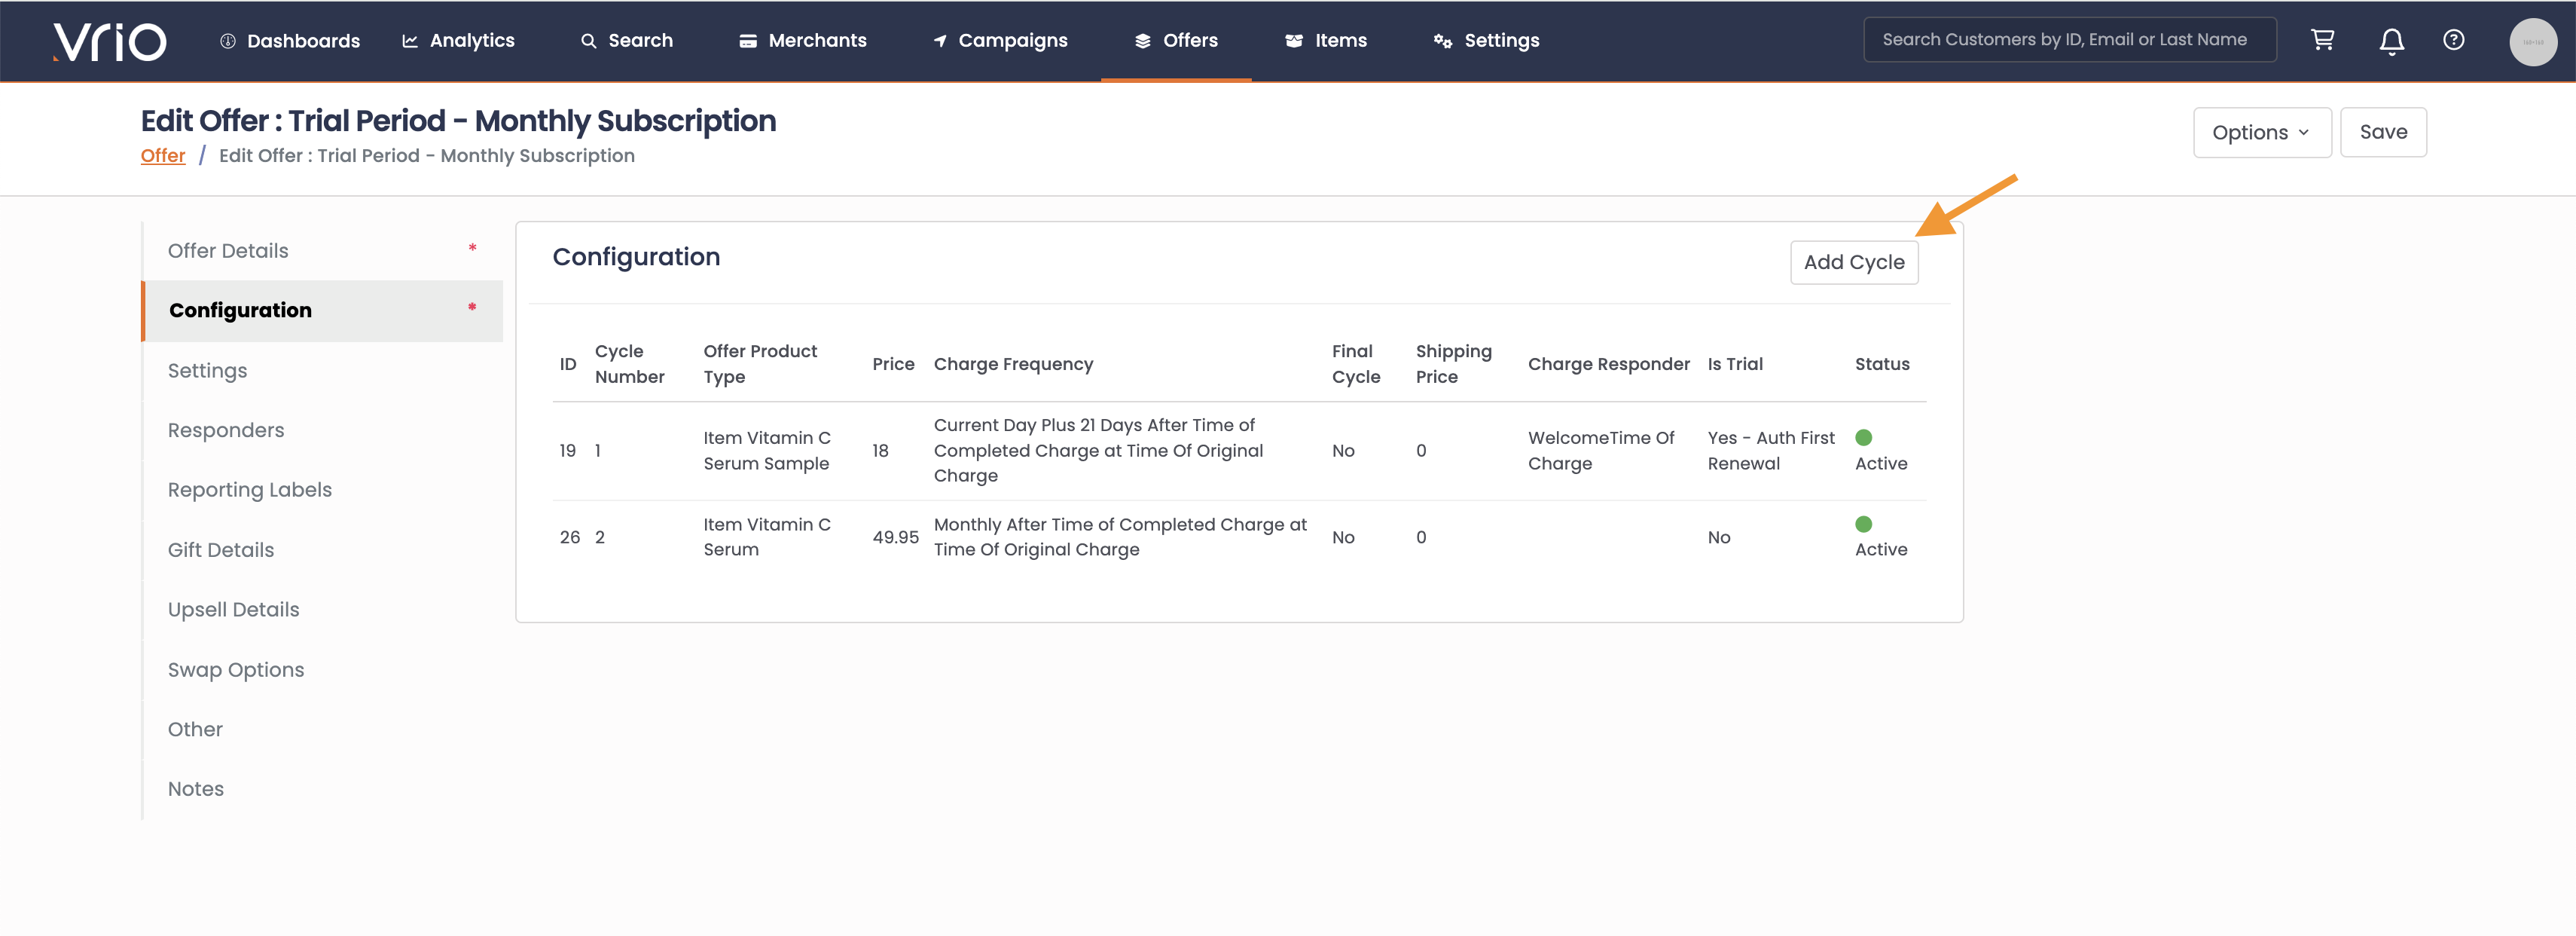Open the Analytics menu
The height and width of the screenshot is (936, 2576).
click(x=458, y=41)
